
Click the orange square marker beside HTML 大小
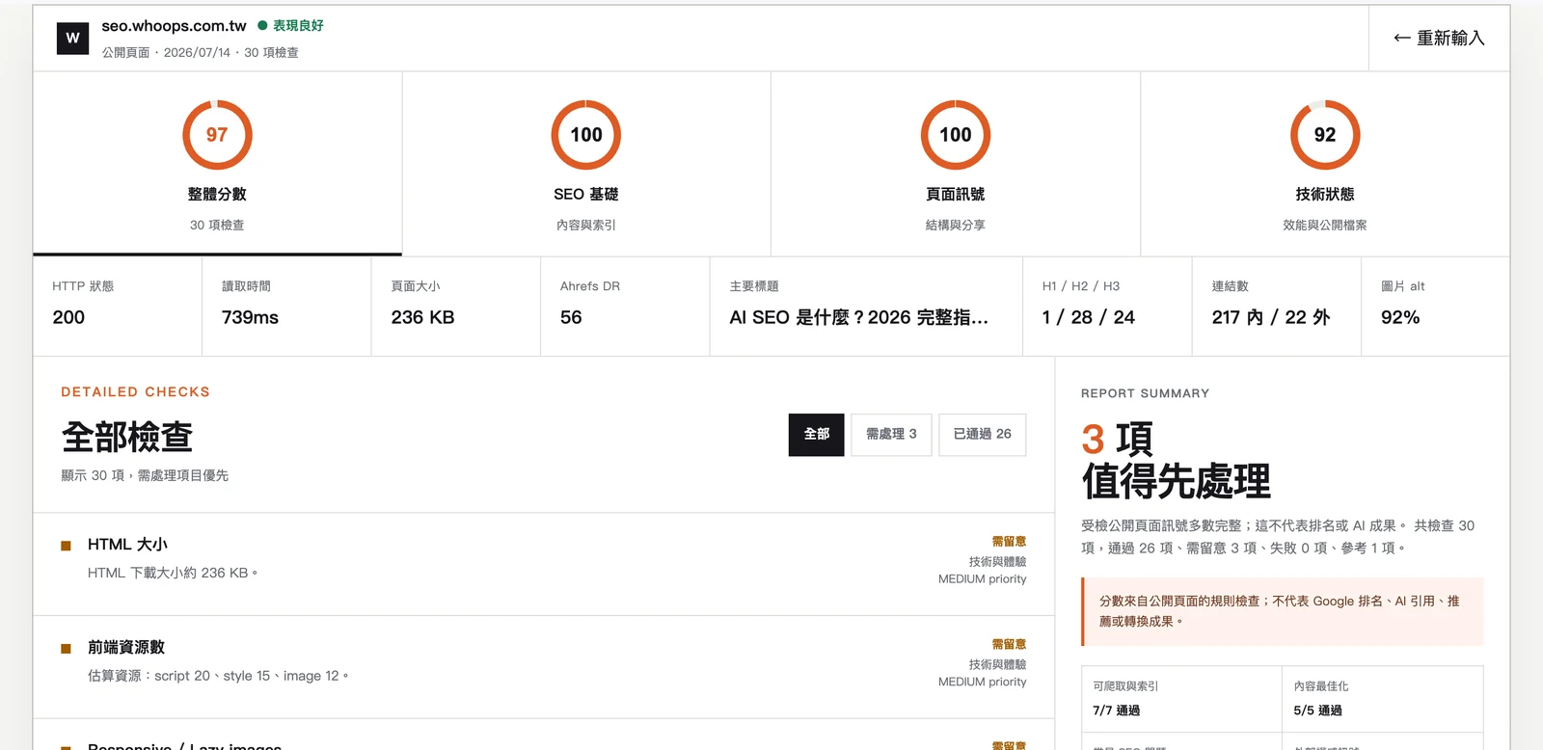click(66, 546)
